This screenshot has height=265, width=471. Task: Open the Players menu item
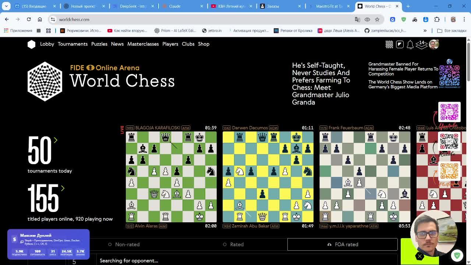(170, 44)
